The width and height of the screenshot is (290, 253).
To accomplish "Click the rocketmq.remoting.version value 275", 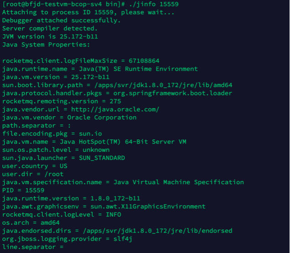I will point(115,101).
